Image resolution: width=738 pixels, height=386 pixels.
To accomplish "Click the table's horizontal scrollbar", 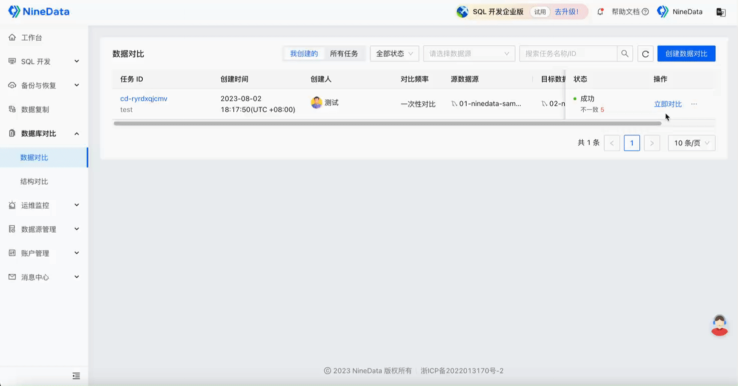I will tap(388, 123).
